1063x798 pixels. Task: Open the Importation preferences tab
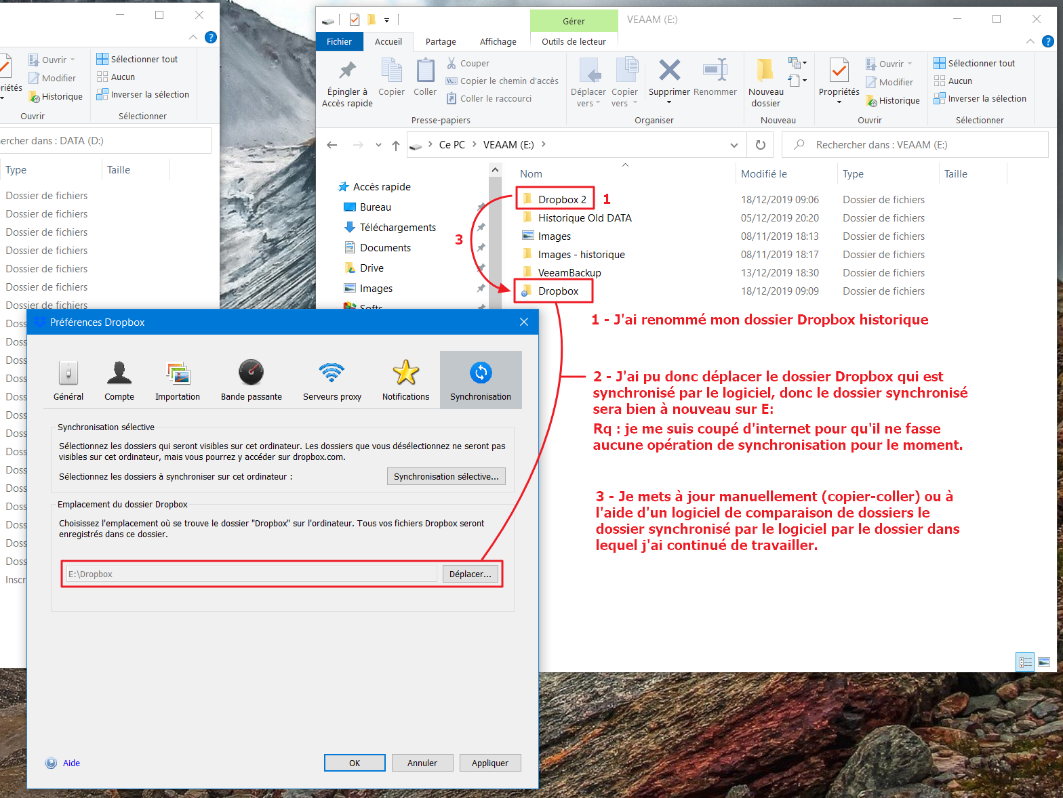click(178, 380)
